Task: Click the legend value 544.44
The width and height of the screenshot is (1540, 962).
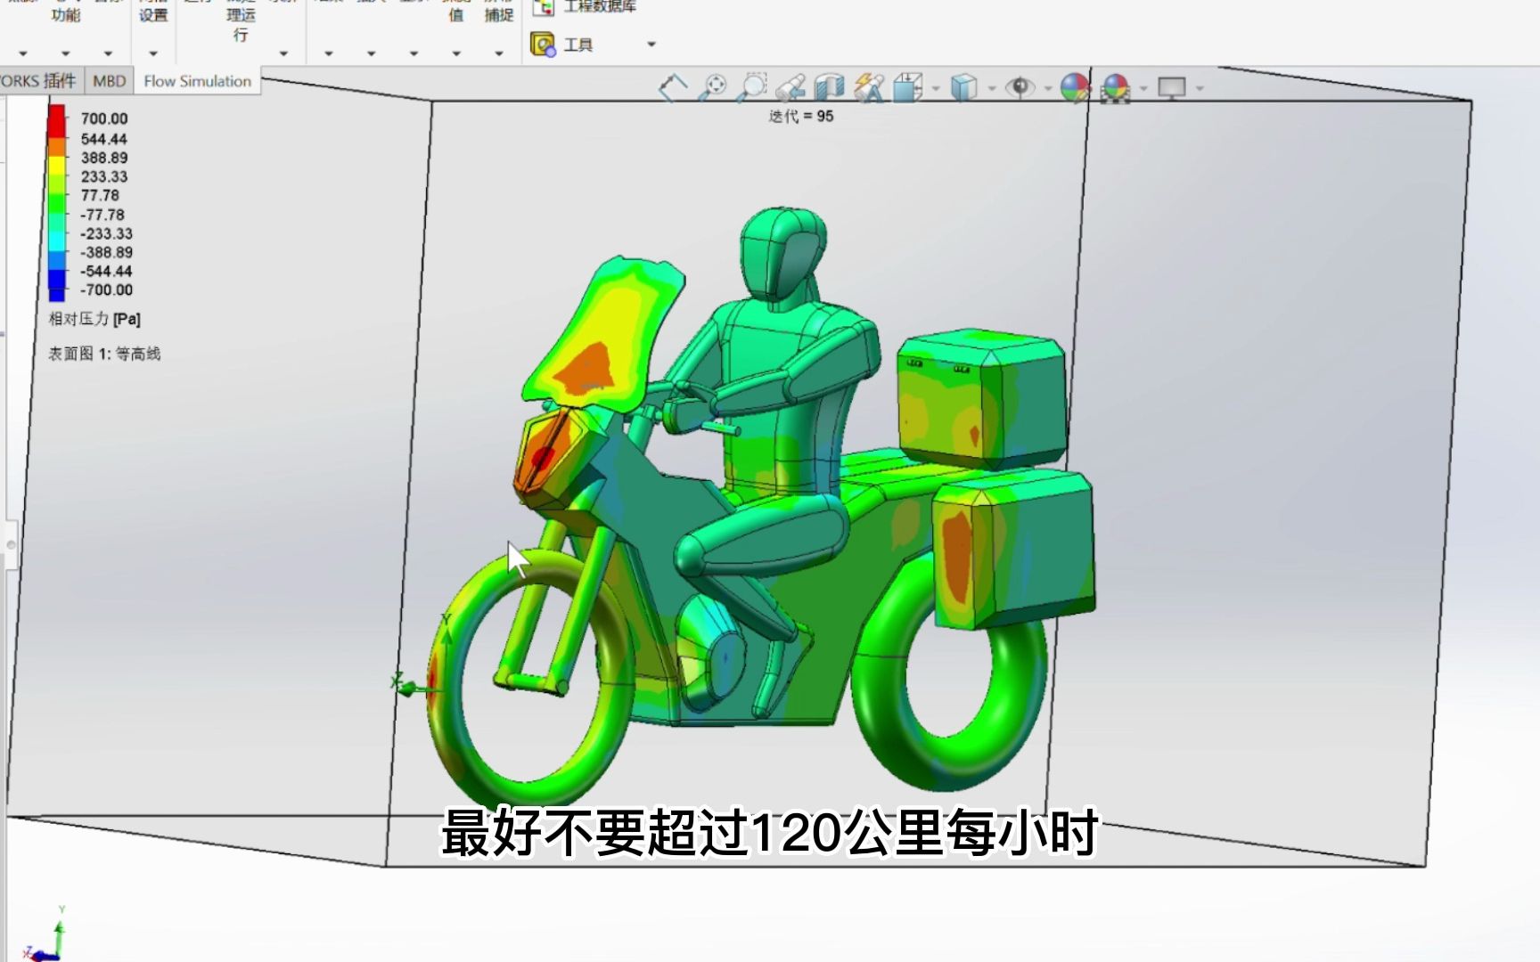Action: click(x=104, y=139)
